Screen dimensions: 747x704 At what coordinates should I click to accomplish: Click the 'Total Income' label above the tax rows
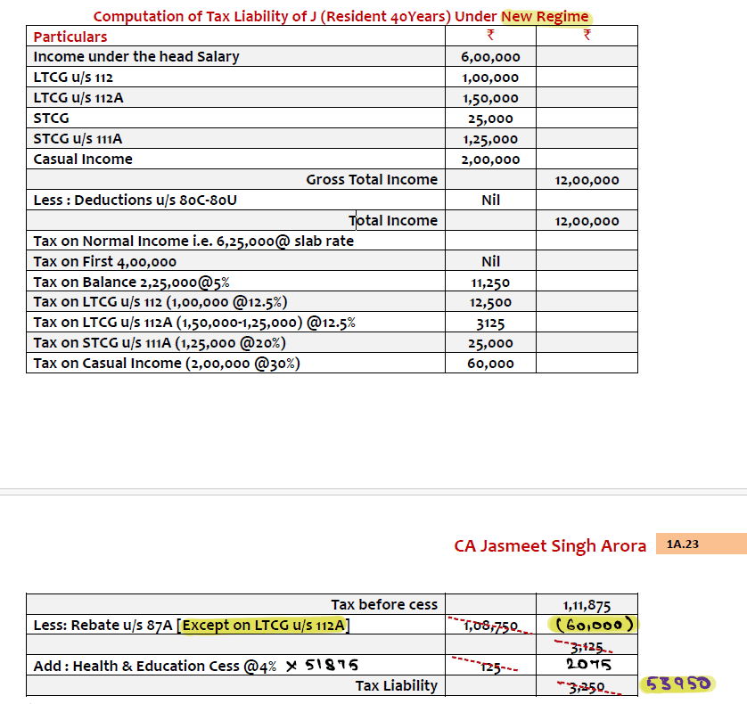coord(393,220)
